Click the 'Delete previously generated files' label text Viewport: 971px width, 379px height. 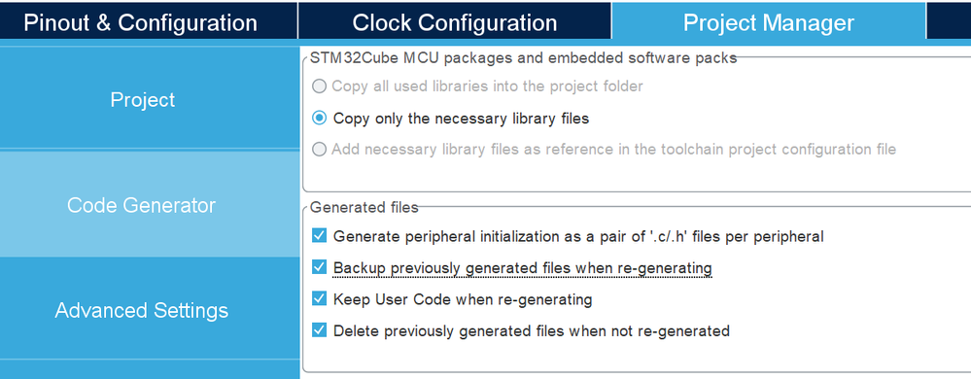tap(532, 330)
